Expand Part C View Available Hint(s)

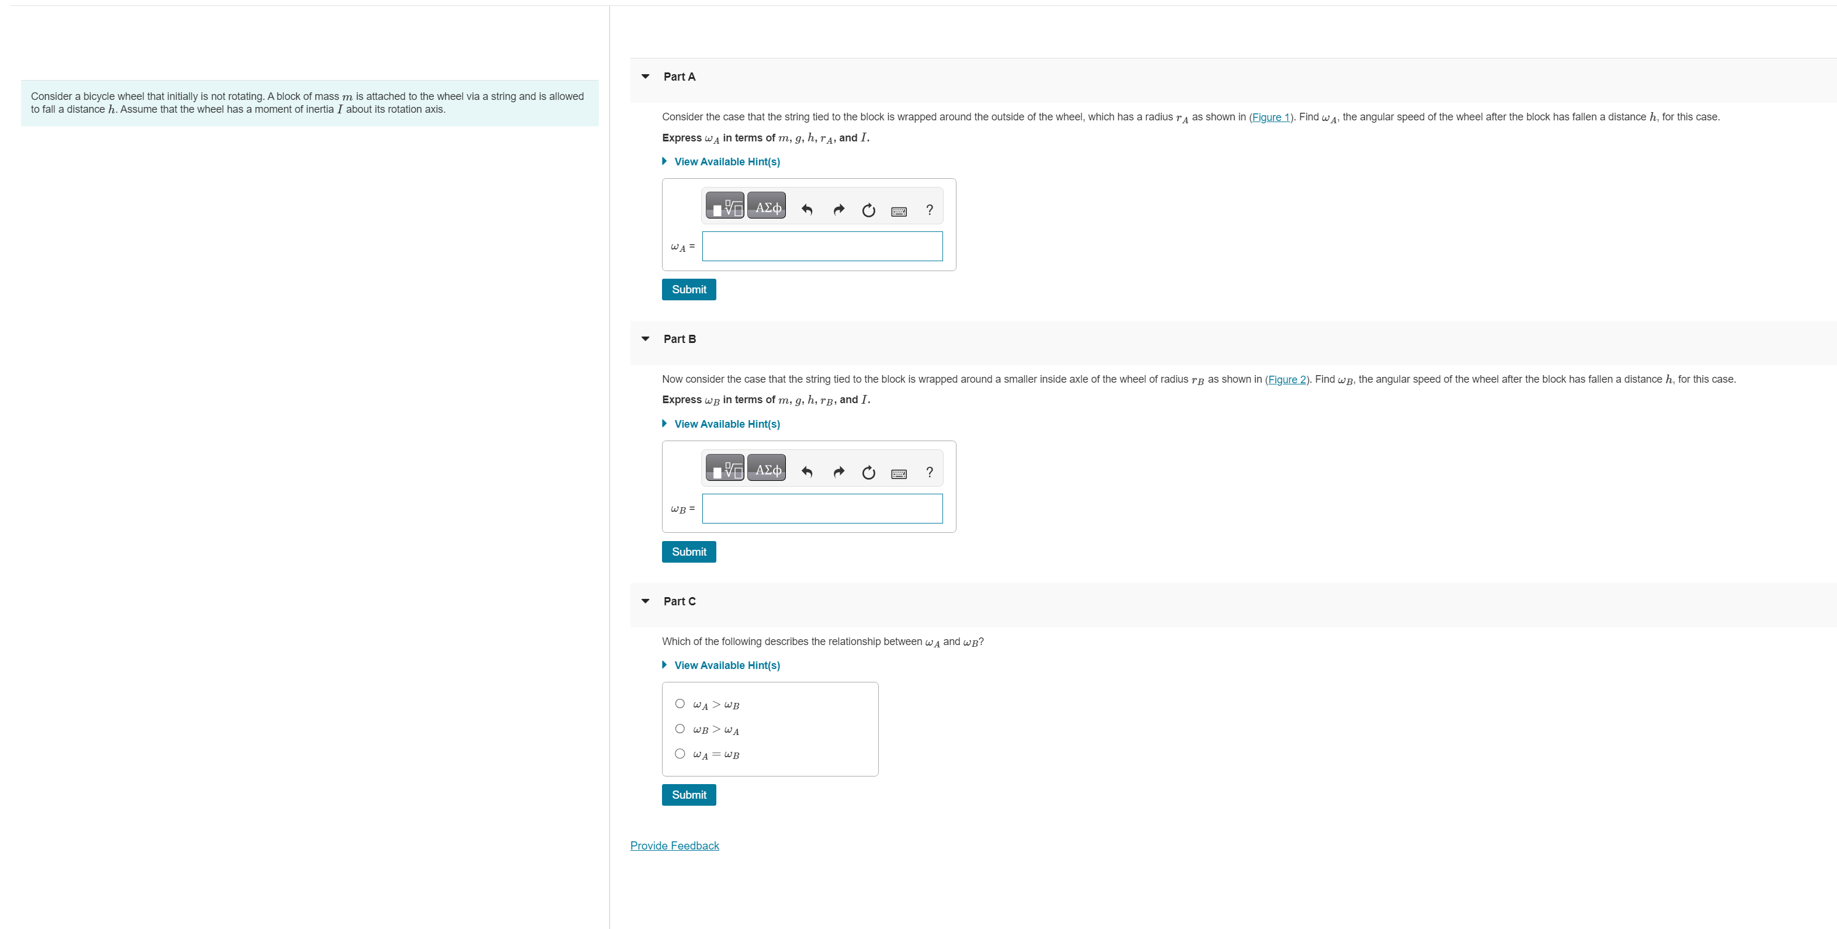pos(727,665)
